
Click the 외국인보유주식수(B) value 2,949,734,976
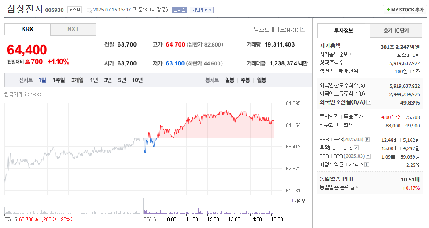pos(404,94)
